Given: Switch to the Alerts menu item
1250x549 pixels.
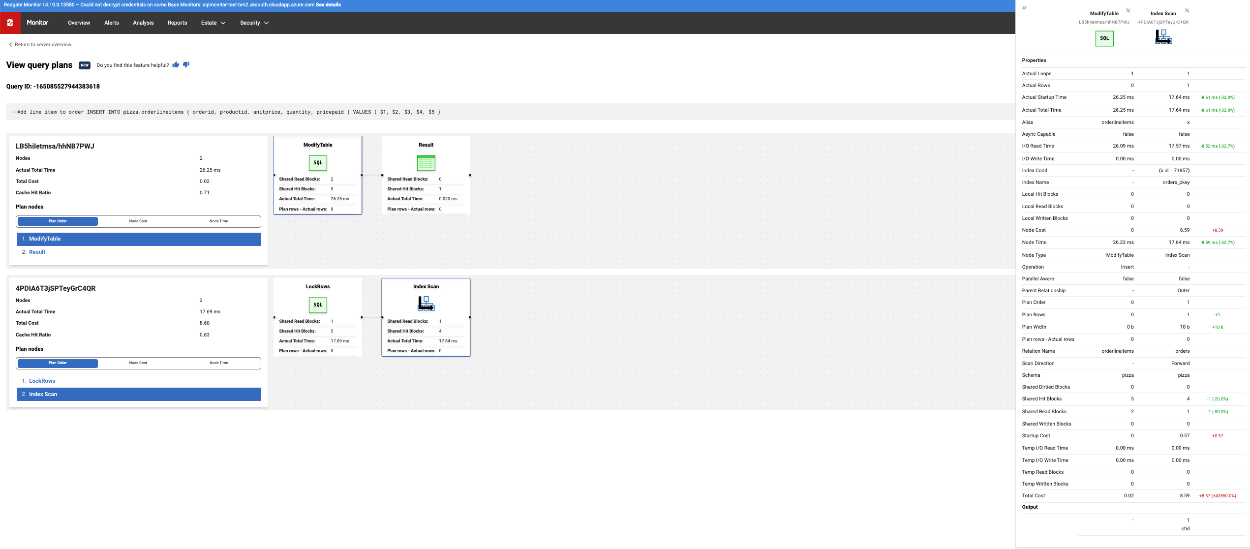Looking at the screenshot, I should (x=111, y=23).
